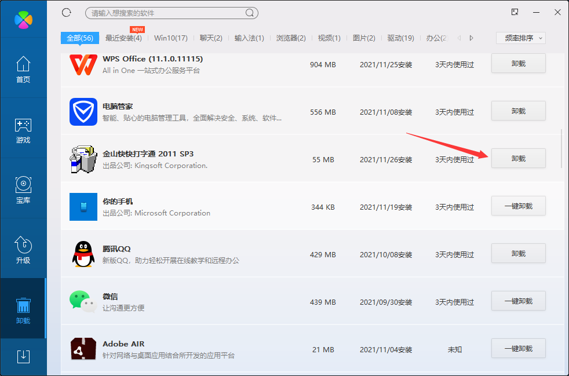Switch to 最近安装(4) tab
This screenshot has width=569, height=376.
point(123,38)
